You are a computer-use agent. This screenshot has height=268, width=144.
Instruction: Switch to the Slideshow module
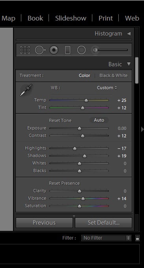click(71, 18)
